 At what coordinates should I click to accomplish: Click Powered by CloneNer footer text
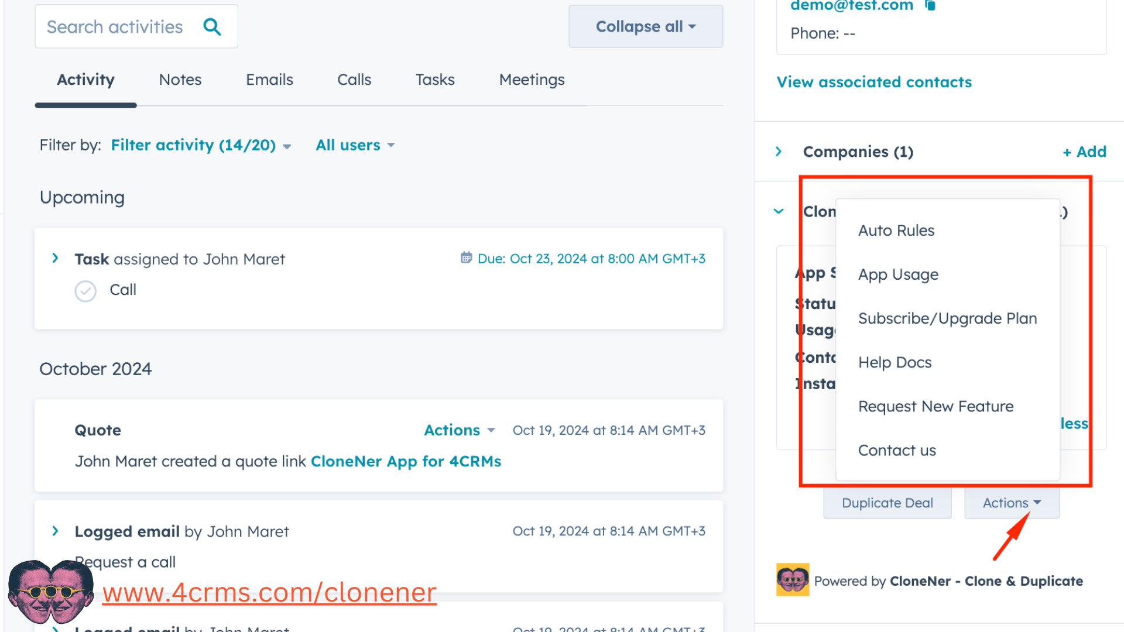(948, 581)
